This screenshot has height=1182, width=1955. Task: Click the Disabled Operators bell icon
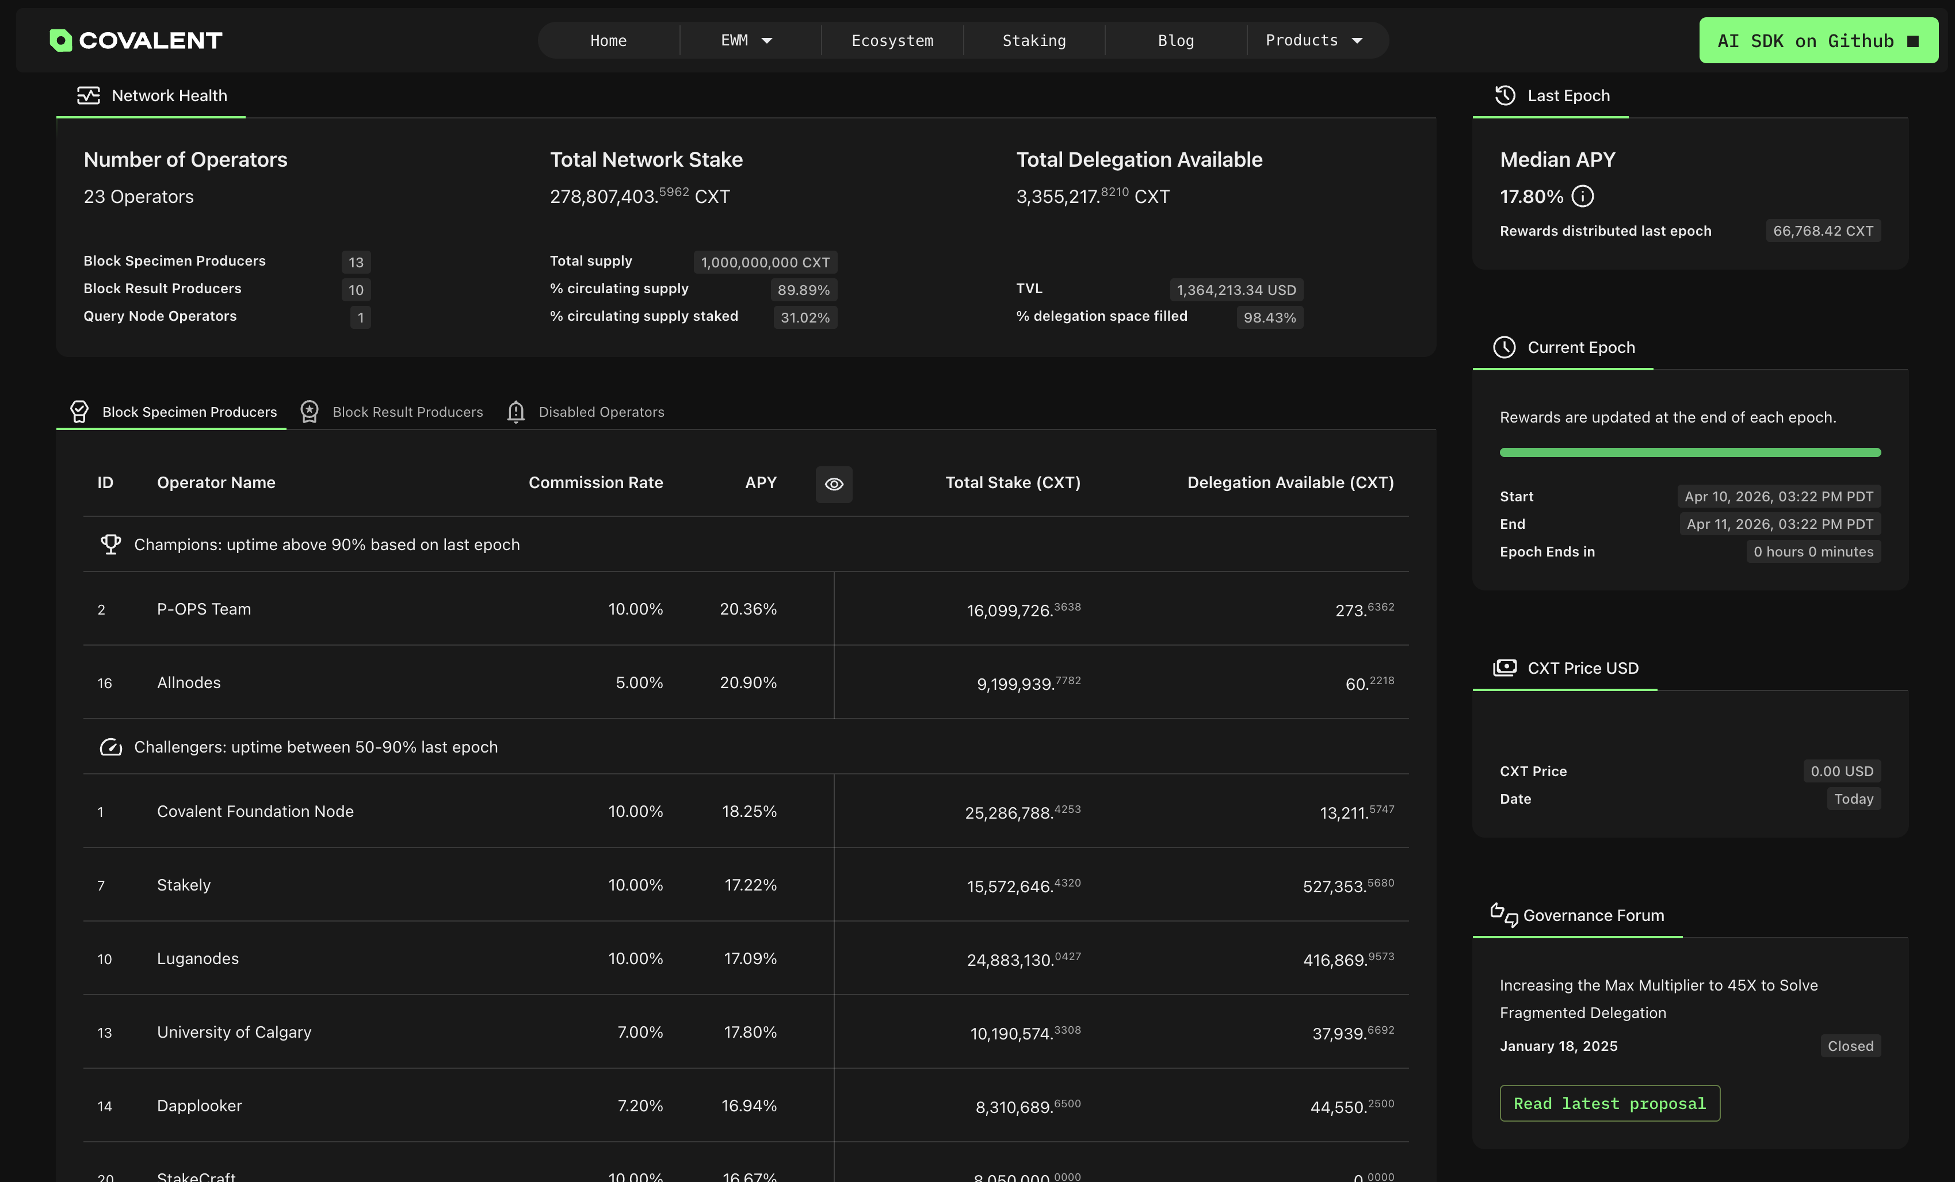tap(516, 412)
